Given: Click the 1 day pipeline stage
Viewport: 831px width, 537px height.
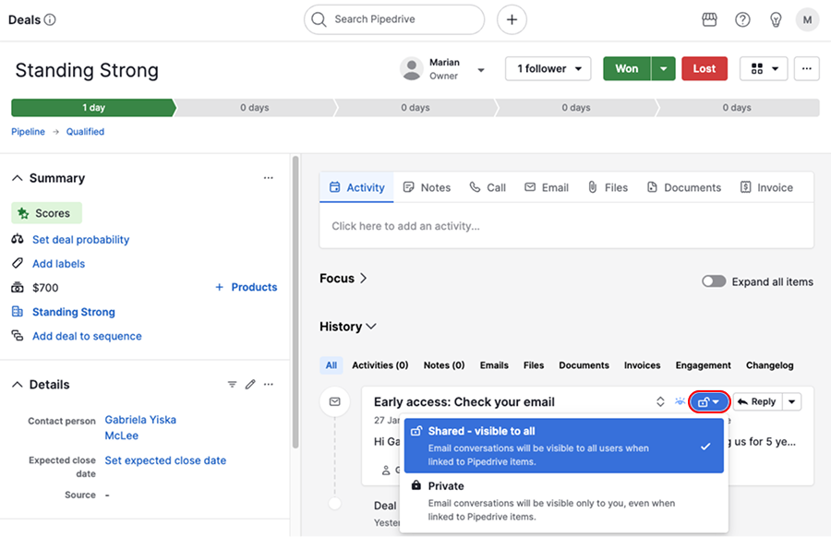Looking at the screenshot, I should click(92, 108).
